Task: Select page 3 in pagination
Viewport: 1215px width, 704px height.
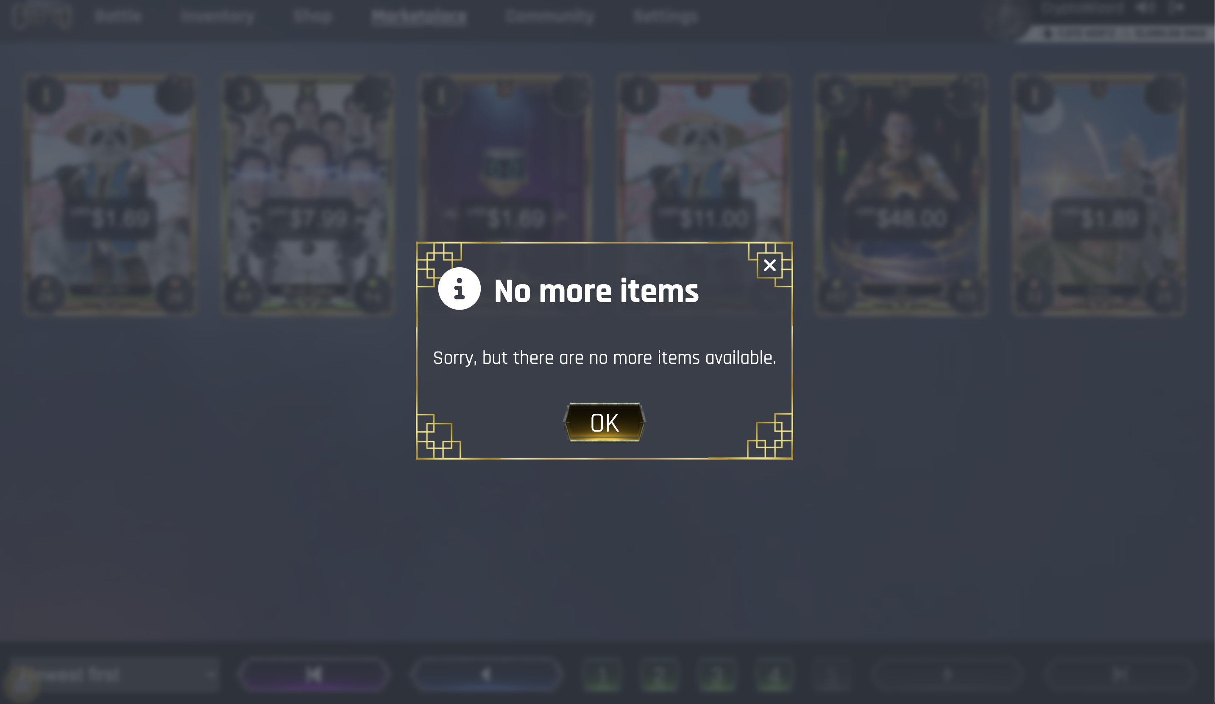Action: coord(717,674)
